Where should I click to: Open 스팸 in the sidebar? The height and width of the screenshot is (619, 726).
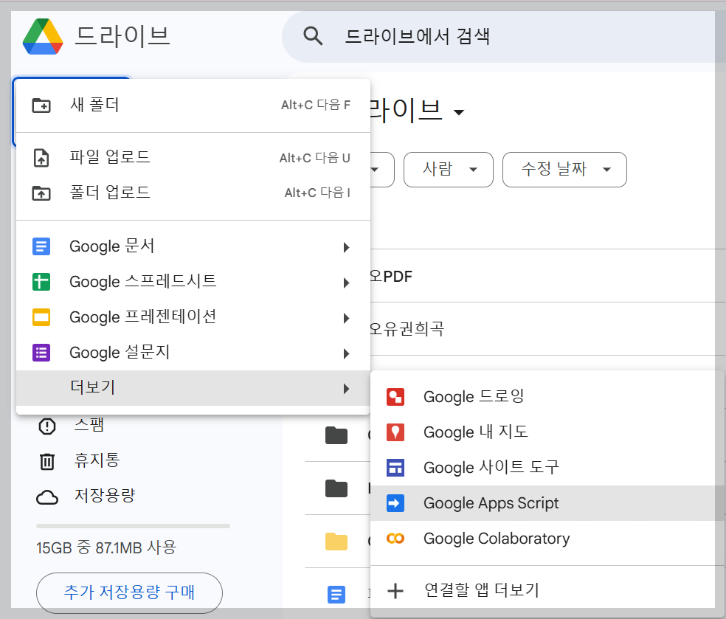click(89, 425)
